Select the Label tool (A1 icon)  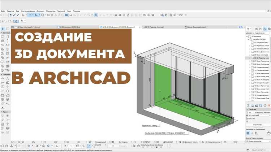[x=3, y=83]
